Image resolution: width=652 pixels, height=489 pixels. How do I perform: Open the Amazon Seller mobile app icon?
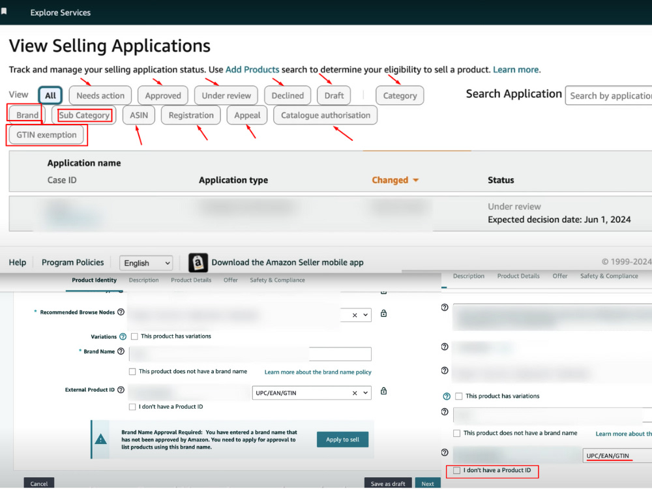pyautogui.click(x=198, y=262)
